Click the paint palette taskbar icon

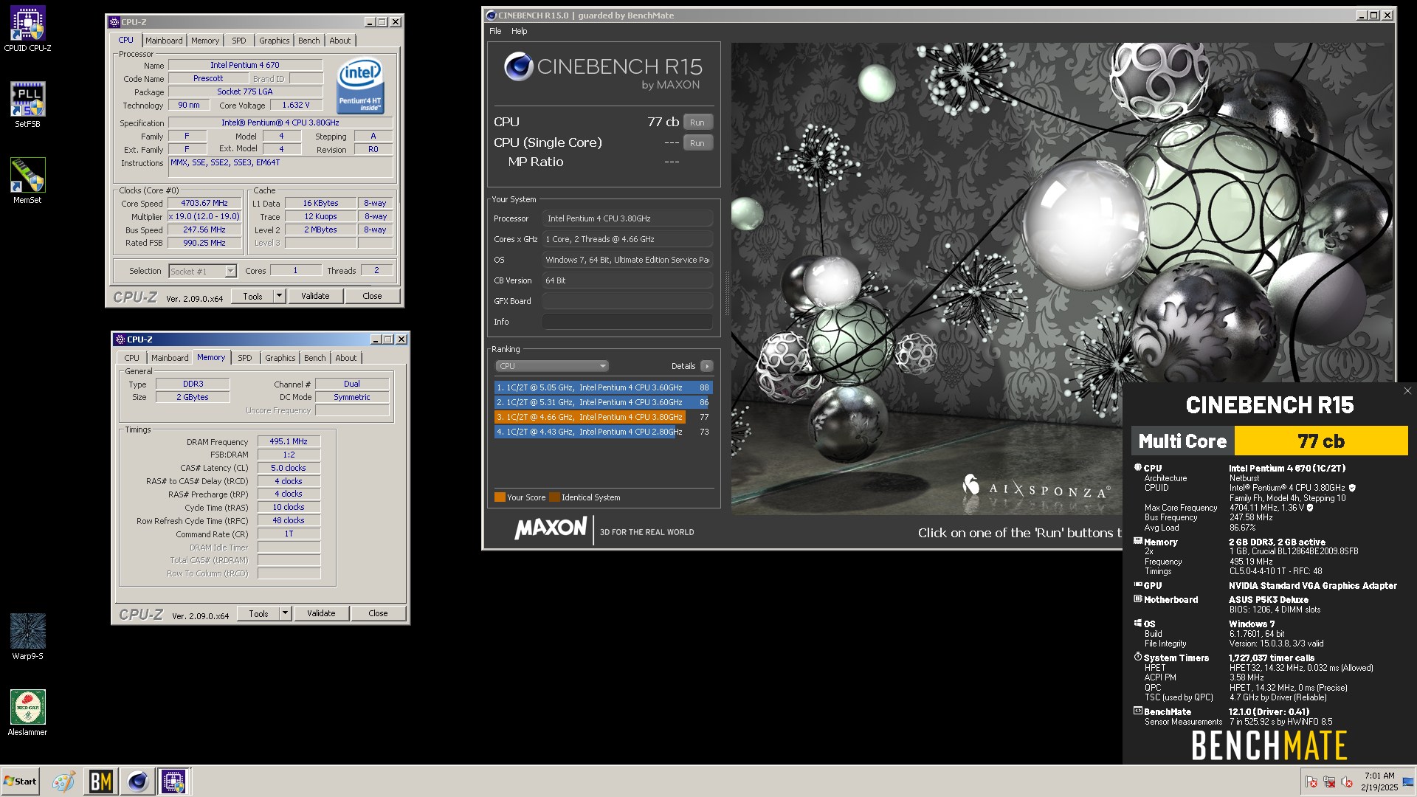[x=63, y=782]
